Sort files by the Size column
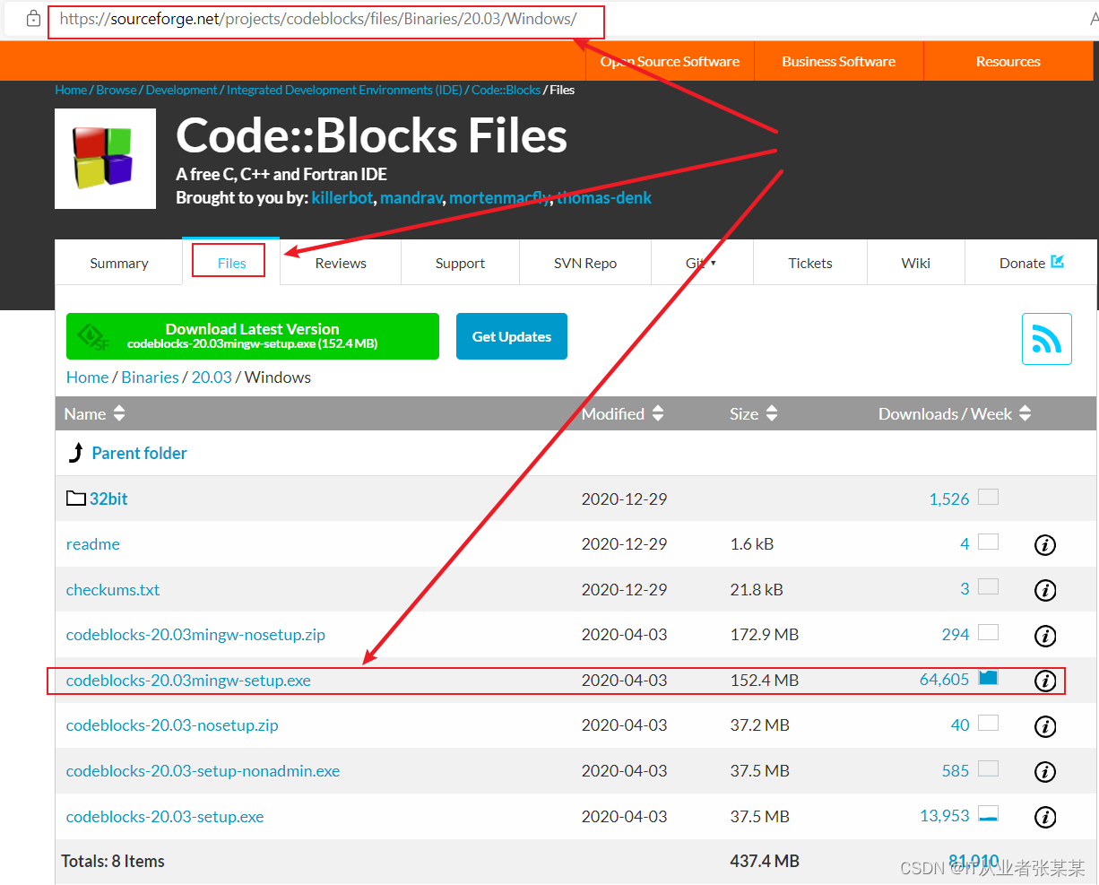 click(x=770, y=413)
